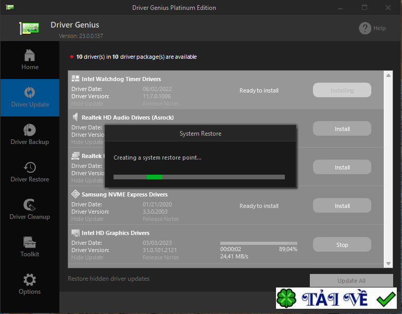402x314 pixels.
Task: Install Samsung NVME Express Drivers
Action: tap(342, 206)
